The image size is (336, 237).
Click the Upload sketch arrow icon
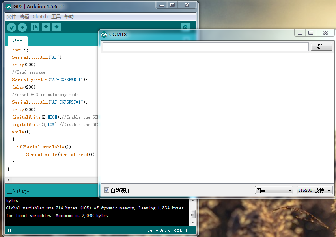click(x=22, y=28)
